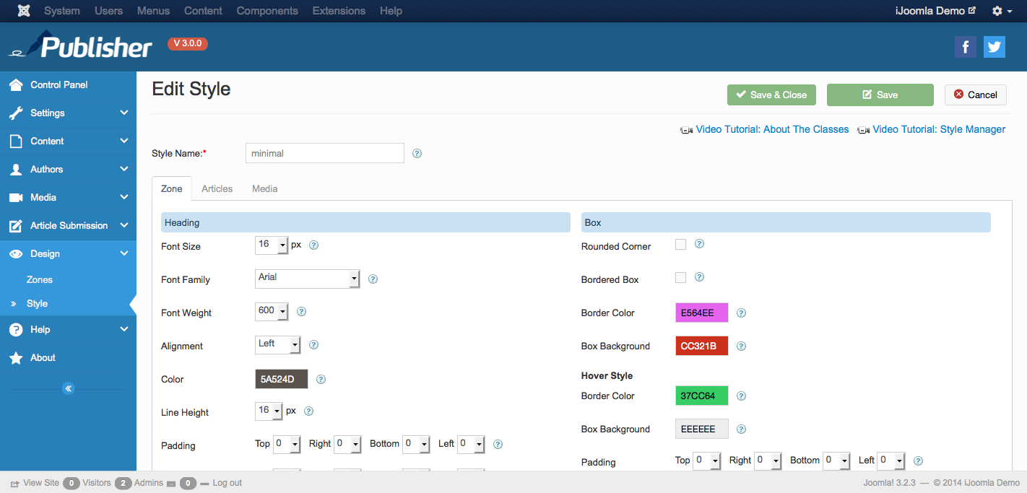Open the heading Color swatch 5A524D
Image resolution: width=1027 pixels, height=493 pixels.
pos(282,379)
